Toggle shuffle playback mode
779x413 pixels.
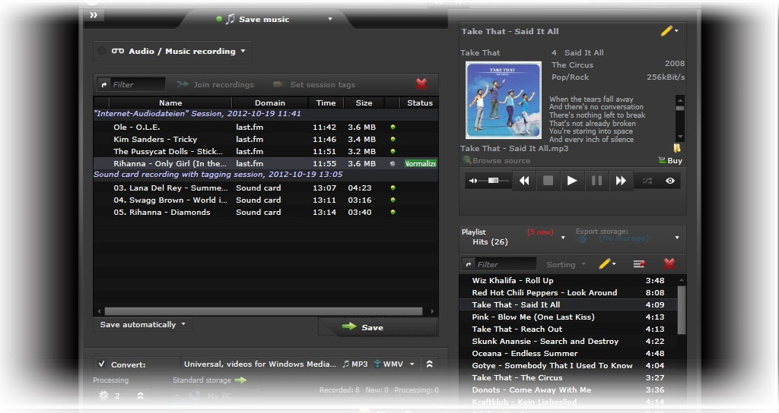click(x=647, y=181)
